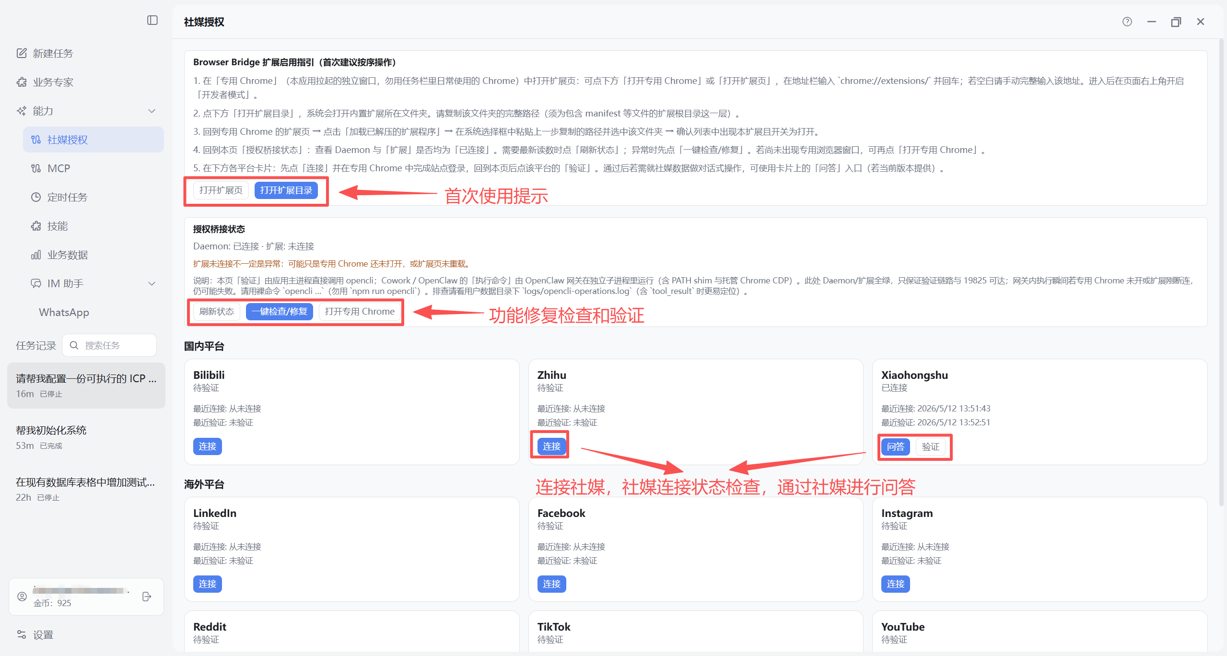Minimize the window
Screen dimensions: 1227x656
click(x=1152, y=22)
